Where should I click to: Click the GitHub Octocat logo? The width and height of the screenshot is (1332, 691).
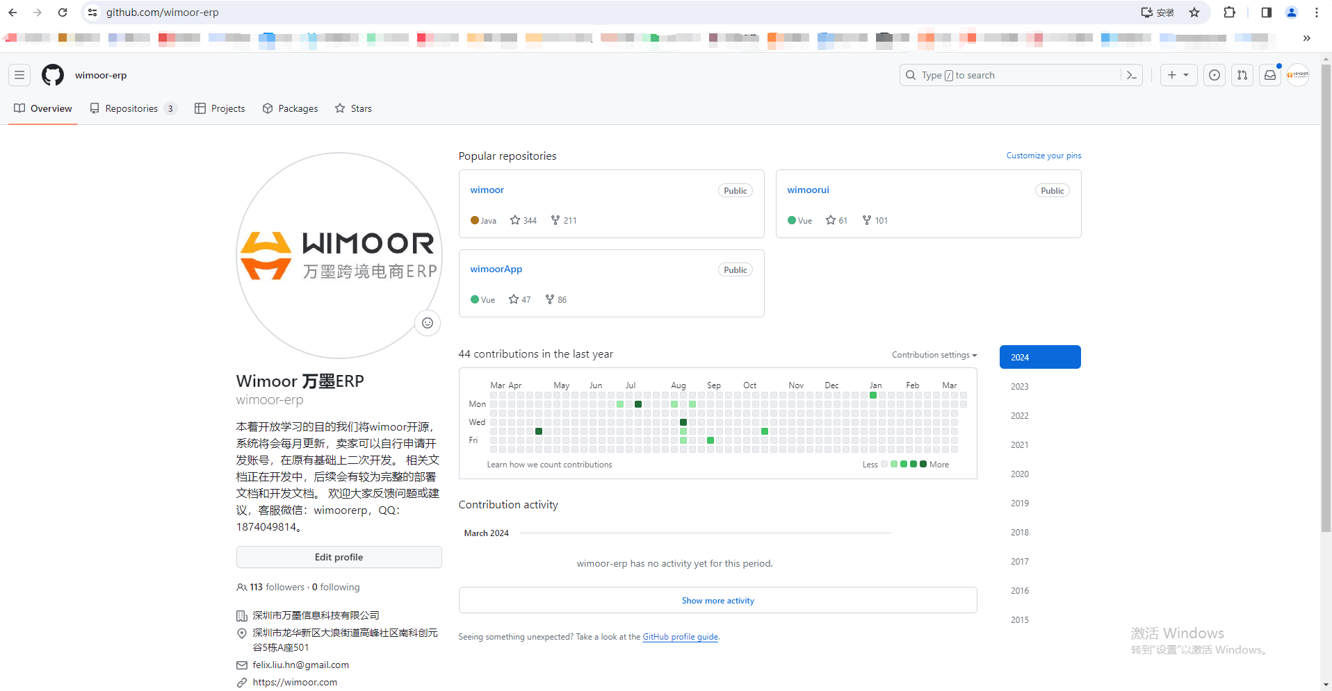(x=53, y=75)
